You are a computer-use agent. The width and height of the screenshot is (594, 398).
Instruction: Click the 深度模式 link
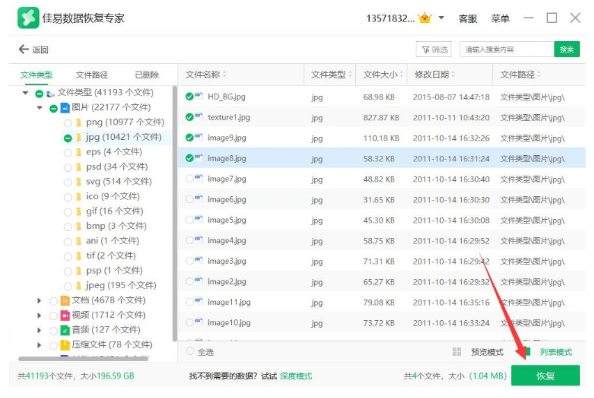296,376
